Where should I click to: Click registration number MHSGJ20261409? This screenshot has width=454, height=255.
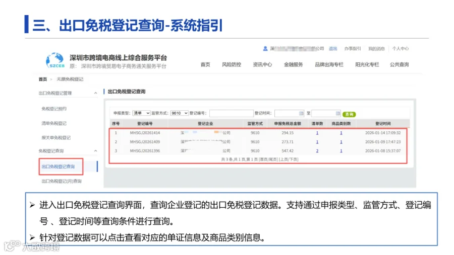click(x=145, y=142)
